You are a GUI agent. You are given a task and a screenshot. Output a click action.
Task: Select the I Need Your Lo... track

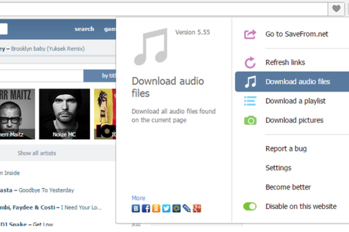81,208
